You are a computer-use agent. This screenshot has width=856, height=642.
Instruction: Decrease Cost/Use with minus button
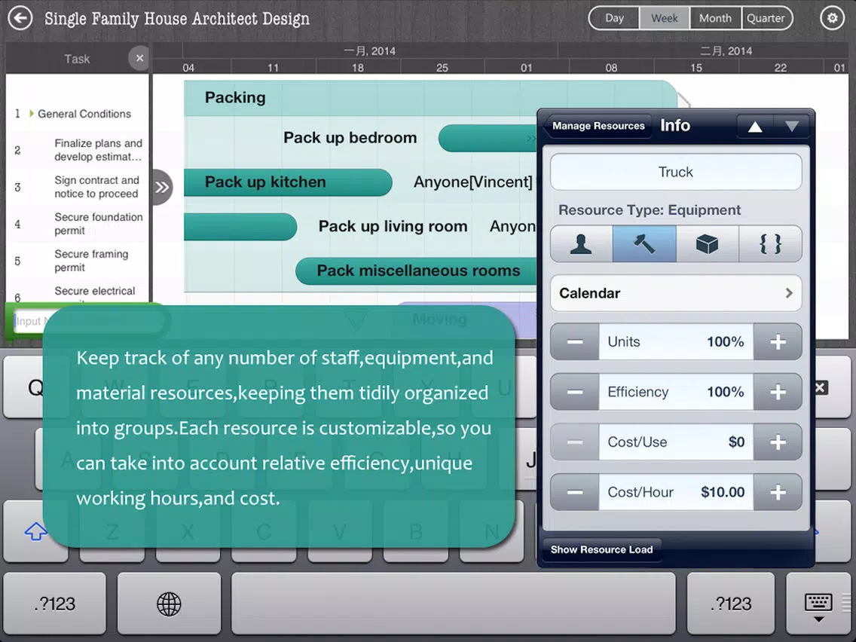click(575, 442)
